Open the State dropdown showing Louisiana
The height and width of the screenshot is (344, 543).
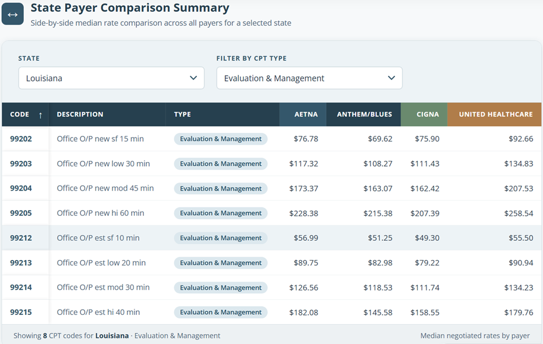click(111, 78)
